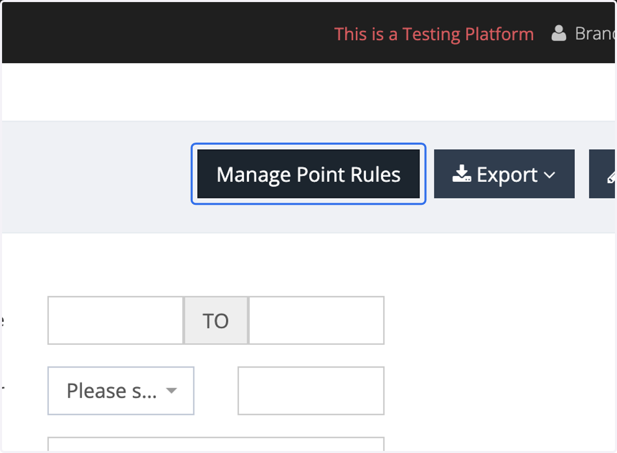Screen dimensions: 617x453
Task: Click the partially visible edit button next to Export
Action: [603, 174]
